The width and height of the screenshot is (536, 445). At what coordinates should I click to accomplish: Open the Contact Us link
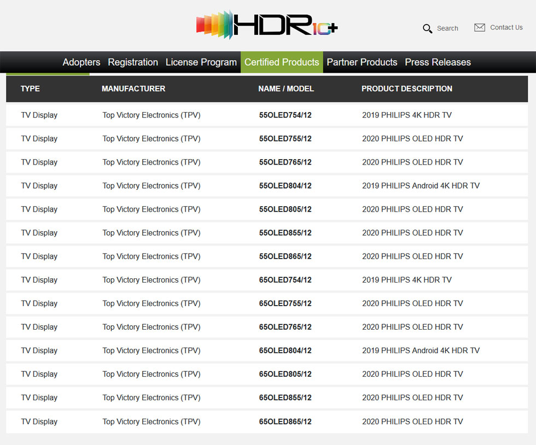[x=506, y=27]
